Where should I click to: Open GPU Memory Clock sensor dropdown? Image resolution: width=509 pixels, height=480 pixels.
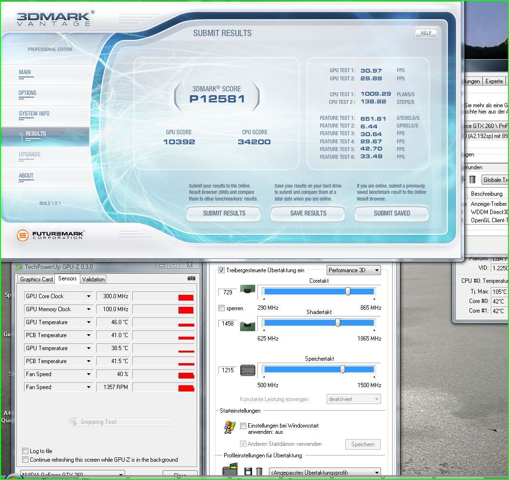coord(89,309)
